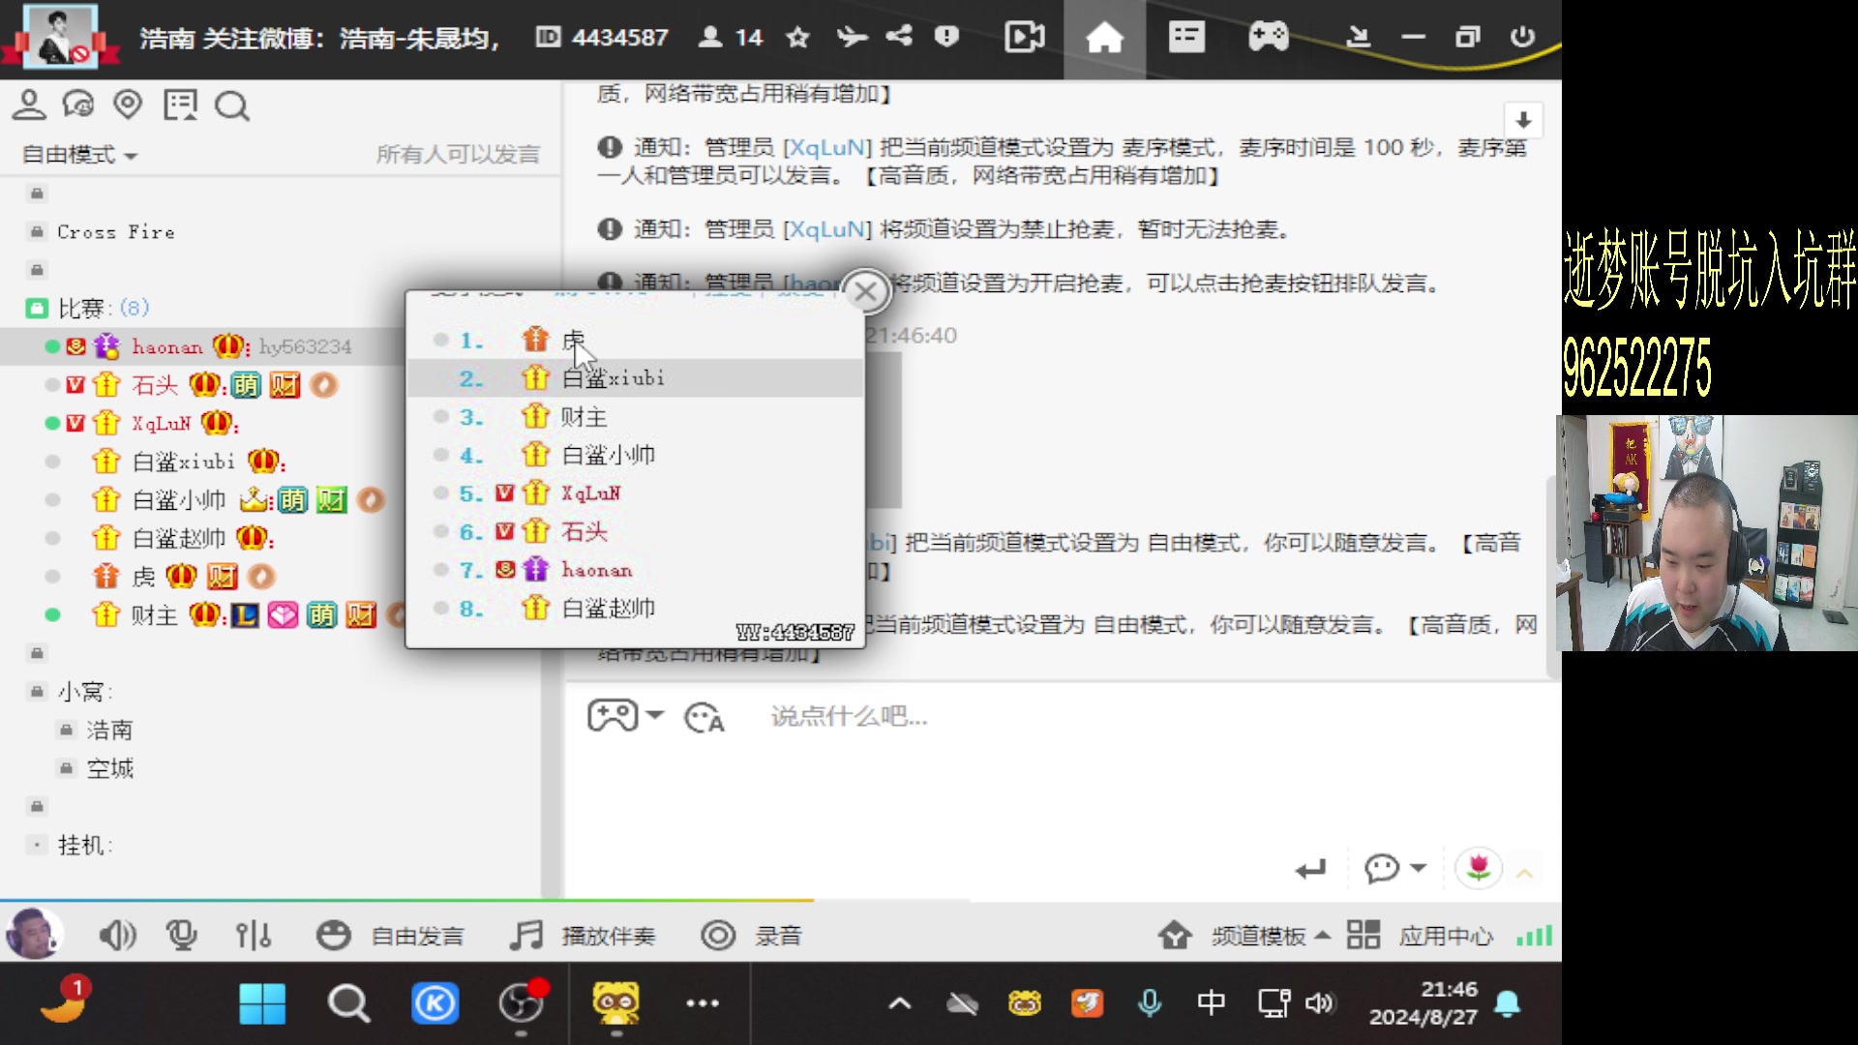1858x1045 pixels.
Task: Expand the 小窝 channel group
Action: pos(37,692)
